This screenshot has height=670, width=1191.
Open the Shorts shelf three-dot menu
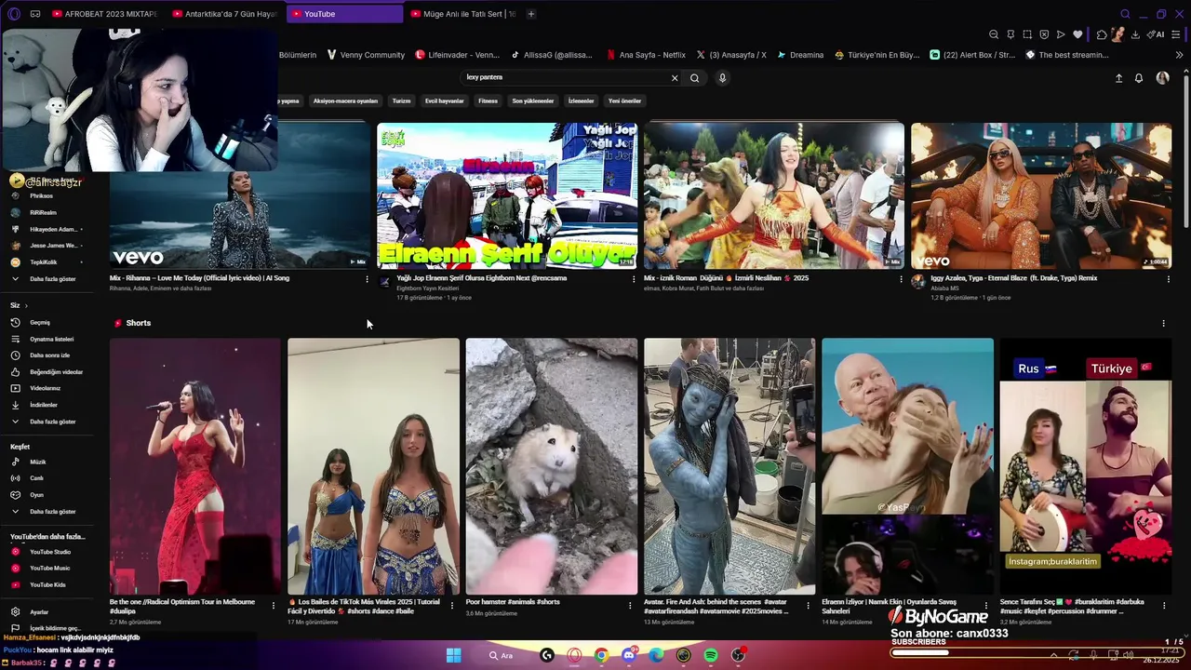point(1163,324)
